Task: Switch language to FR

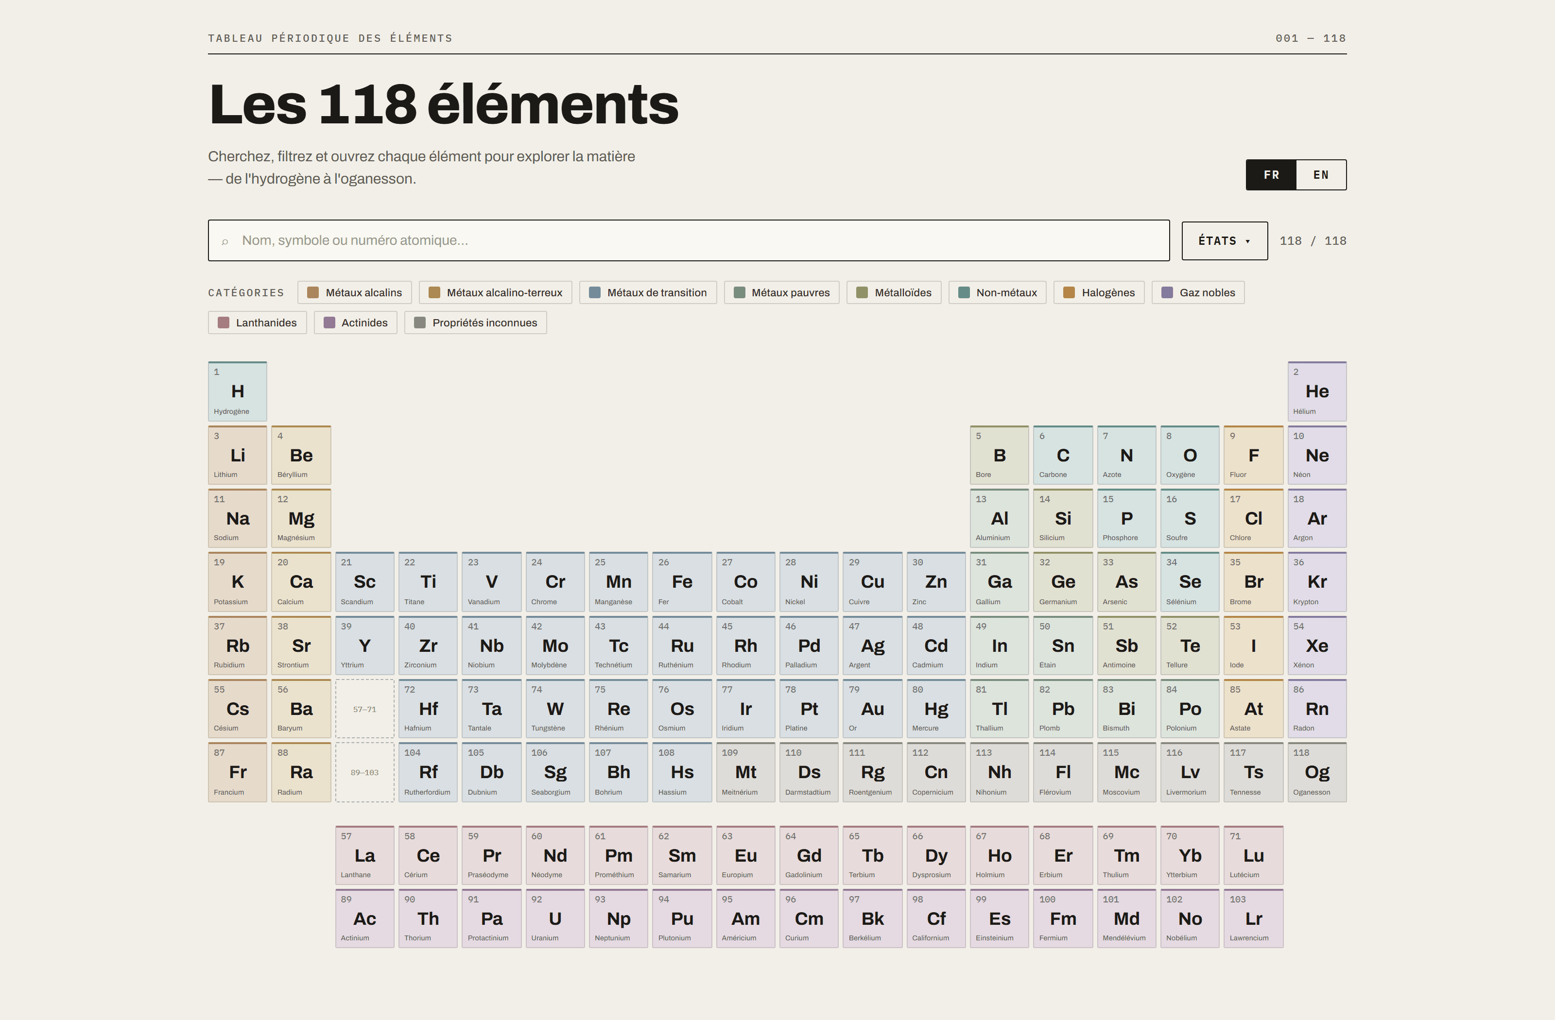Action: coord(1271,175)
